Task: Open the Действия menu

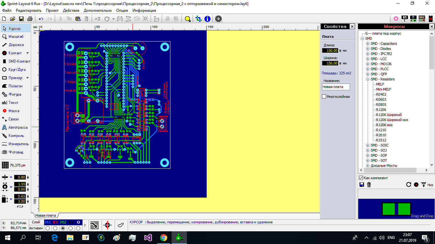Action: coord(71,10)
